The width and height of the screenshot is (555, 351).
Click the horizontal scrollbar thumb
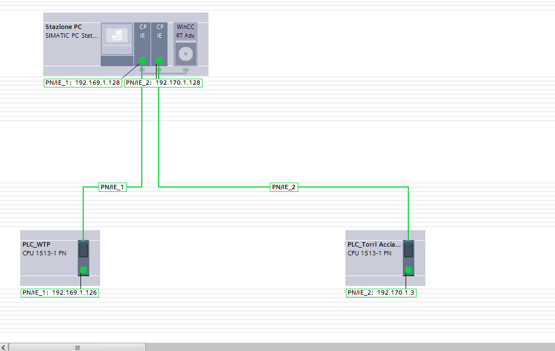click(x=77, y=348)
